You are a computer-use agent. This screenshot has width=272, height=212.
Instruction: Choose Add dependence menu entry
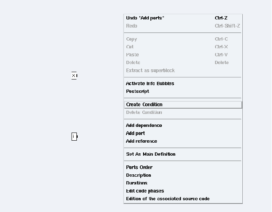[183, 125]
